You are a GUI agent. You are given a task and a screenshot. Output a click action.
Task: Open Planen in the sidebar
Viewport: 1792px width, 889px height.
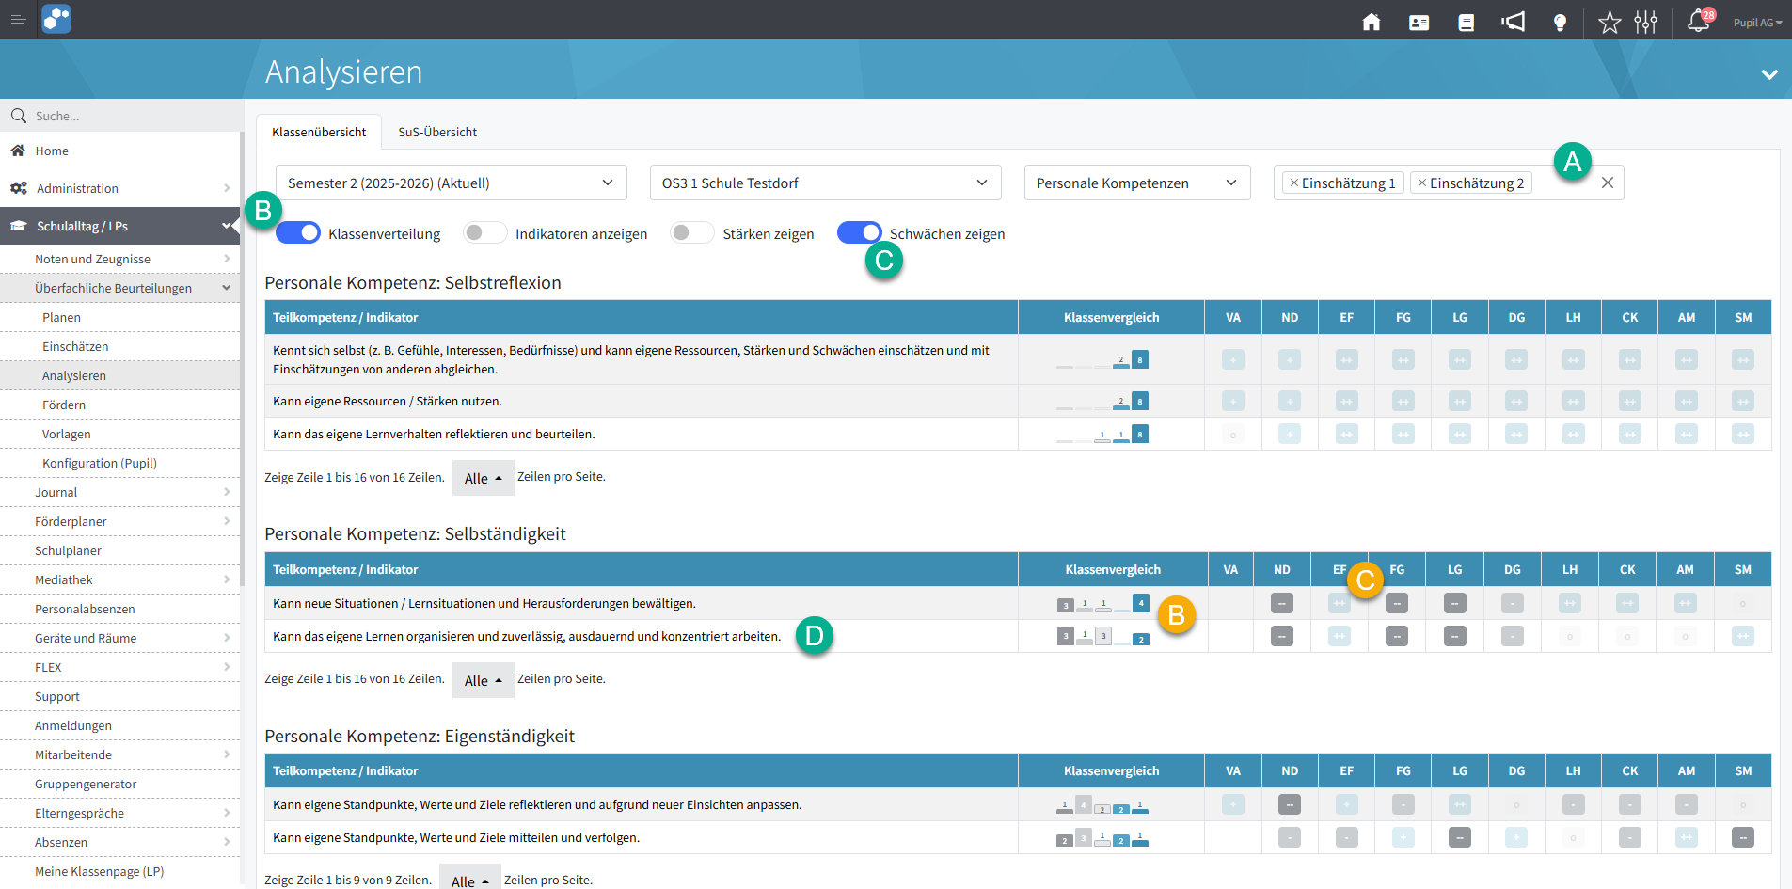coord(119,317)
